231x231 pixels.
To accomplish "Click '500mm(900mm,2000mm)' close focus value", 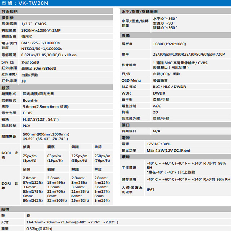I will (x=46, y=134).
